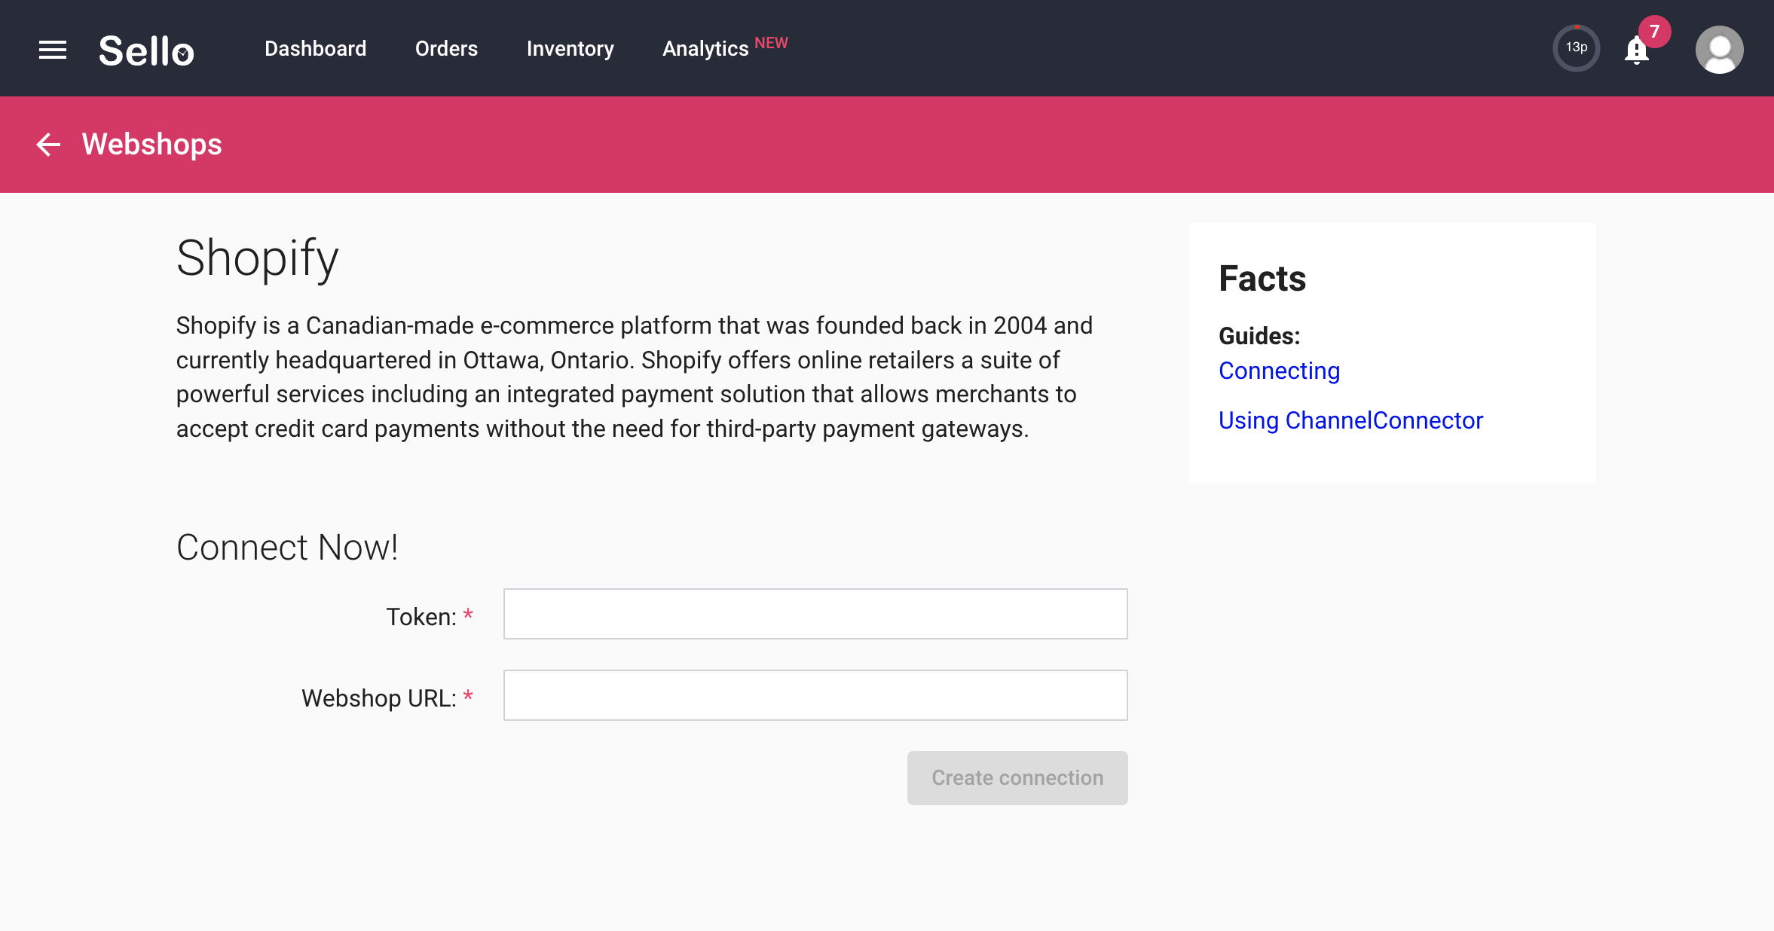Click the Facts panel heading
This screenshot has height=931, width=1774.
coord(1262,279)
